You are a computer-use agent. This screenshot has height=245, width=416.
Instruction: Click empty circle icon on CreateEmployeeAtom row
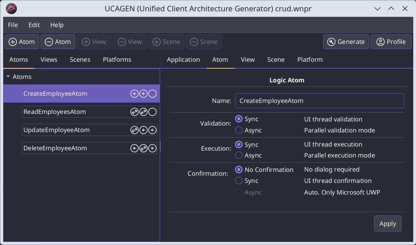152,94
